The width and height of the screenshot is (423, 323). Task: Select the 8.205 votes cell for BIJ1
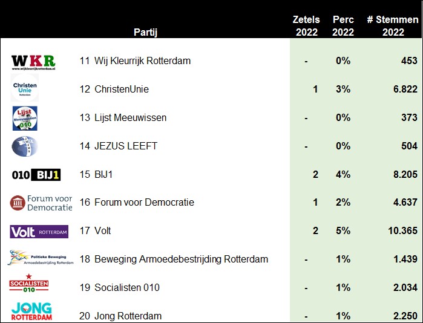tap(405, 174)
